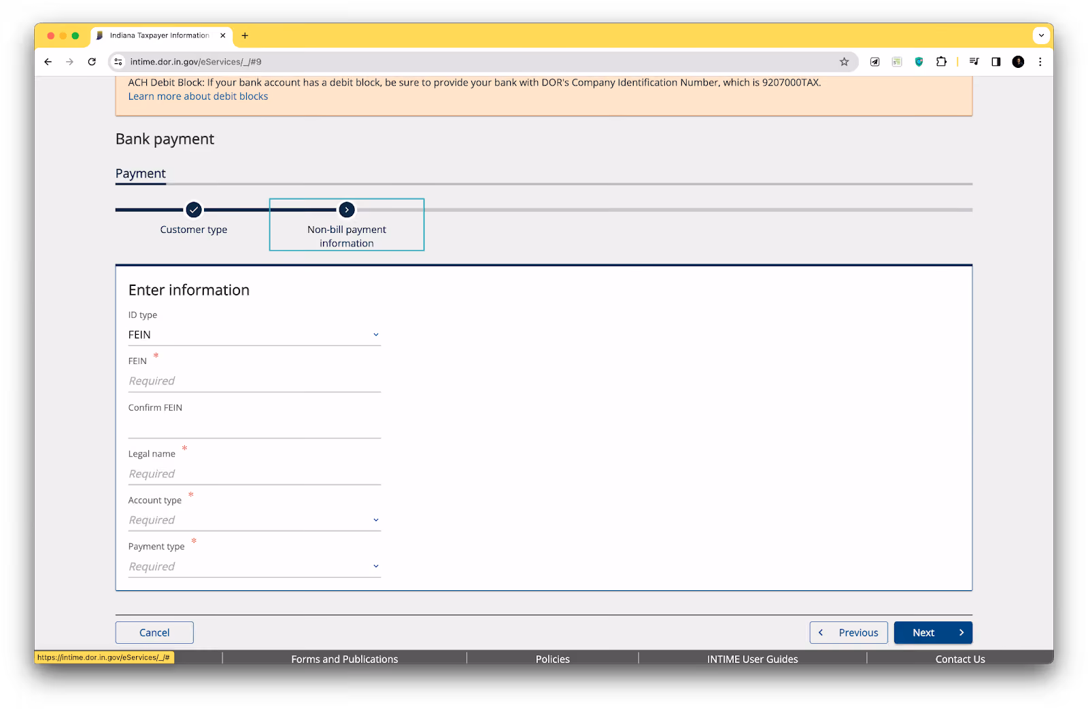Screen dimensions: 1088x709
Task: Click the first extension icon after the star
Action: (x=875, y=62)
